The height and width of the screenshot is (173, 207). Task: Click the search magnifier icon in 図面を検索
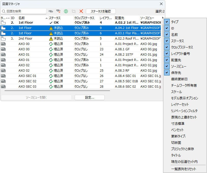pos(4,11)
